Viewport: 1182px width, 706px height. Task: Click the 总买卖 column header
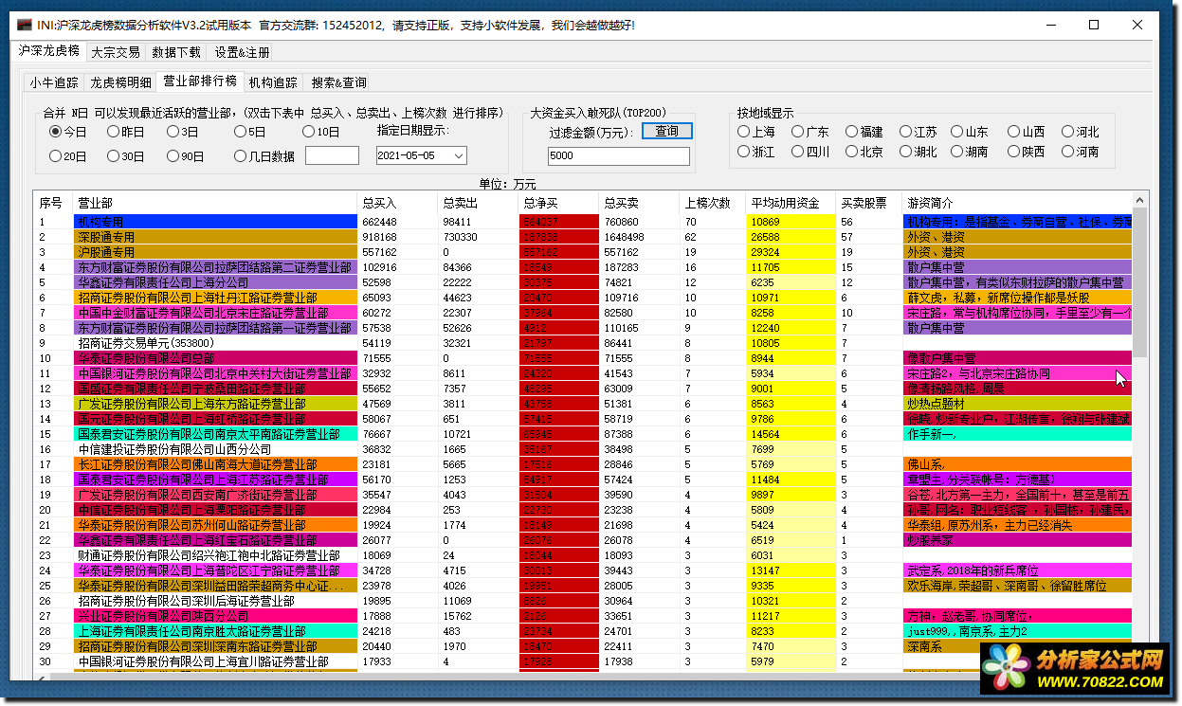639,203
